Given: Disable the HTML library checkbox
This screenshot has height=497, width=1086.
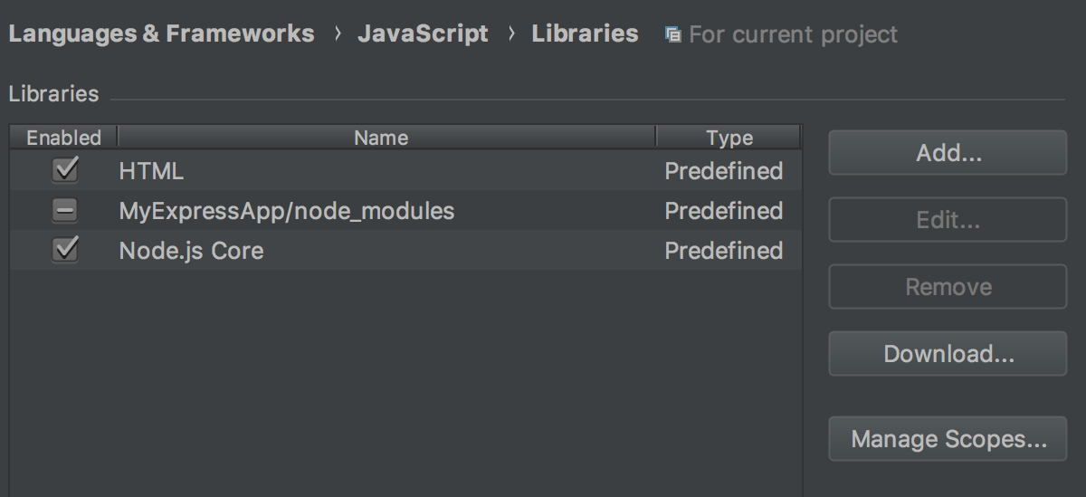Looking at the screenshot, I should [65, 170].
